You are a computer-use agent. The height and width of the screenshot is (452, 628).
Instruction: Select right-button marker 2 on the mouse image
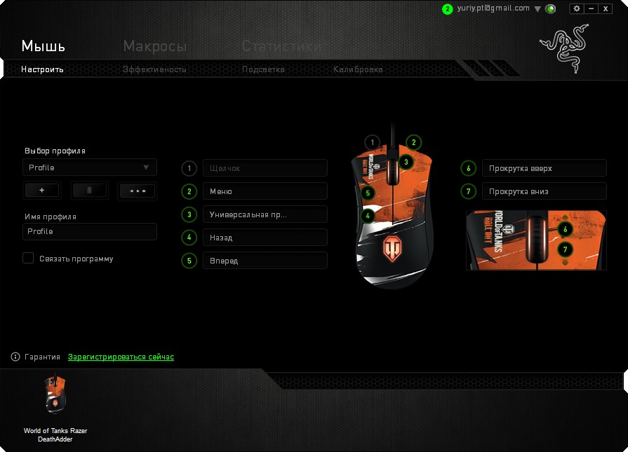(414, 142)
